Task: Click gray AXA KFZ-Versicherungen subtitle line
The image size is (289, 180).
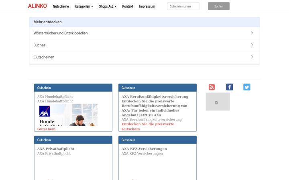Action: tap(142, 153)
